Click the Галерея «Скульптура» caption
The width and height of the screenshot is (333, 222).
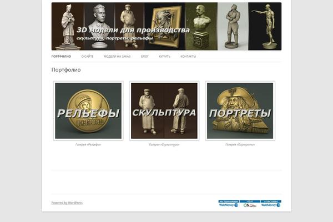tap(164, 145)
